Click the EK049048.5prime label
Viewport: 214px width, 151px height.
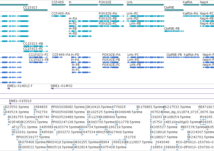click(x=129, y=112)
